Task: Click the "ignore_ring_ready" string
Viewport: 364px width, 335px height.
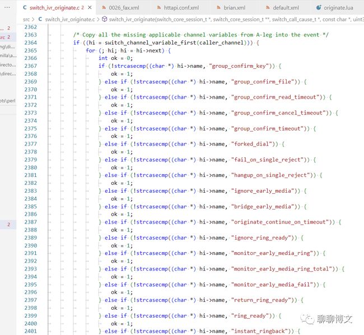Action: [x=262, y=238]
